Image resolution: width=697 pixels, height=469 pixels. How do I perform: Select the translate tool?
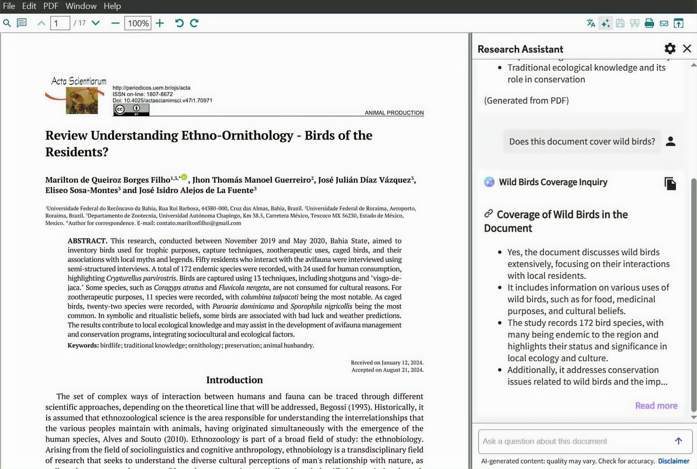pos(590,23)
